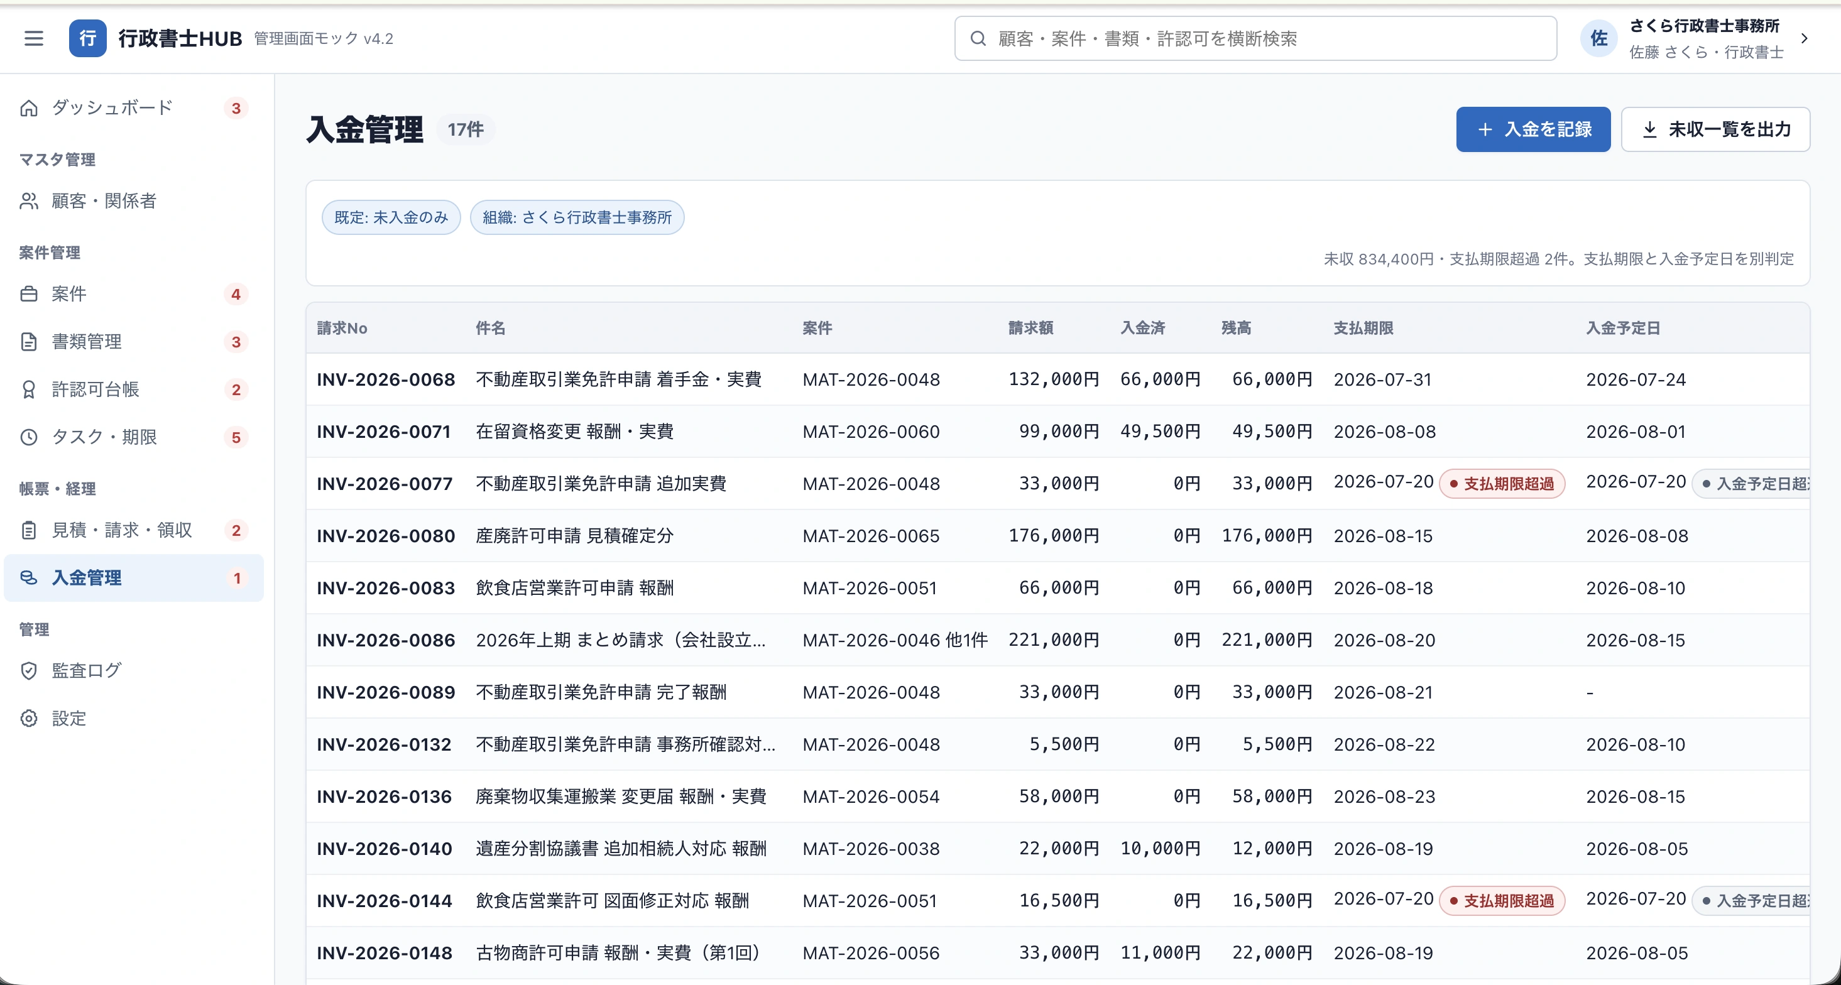
Task: Open ダッシュボード in the sidebar
Action: click(134, 108)
